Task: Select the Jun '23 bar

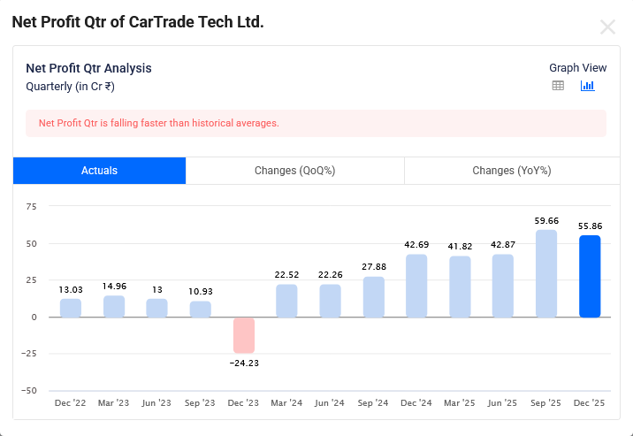Action: [157, 308]
